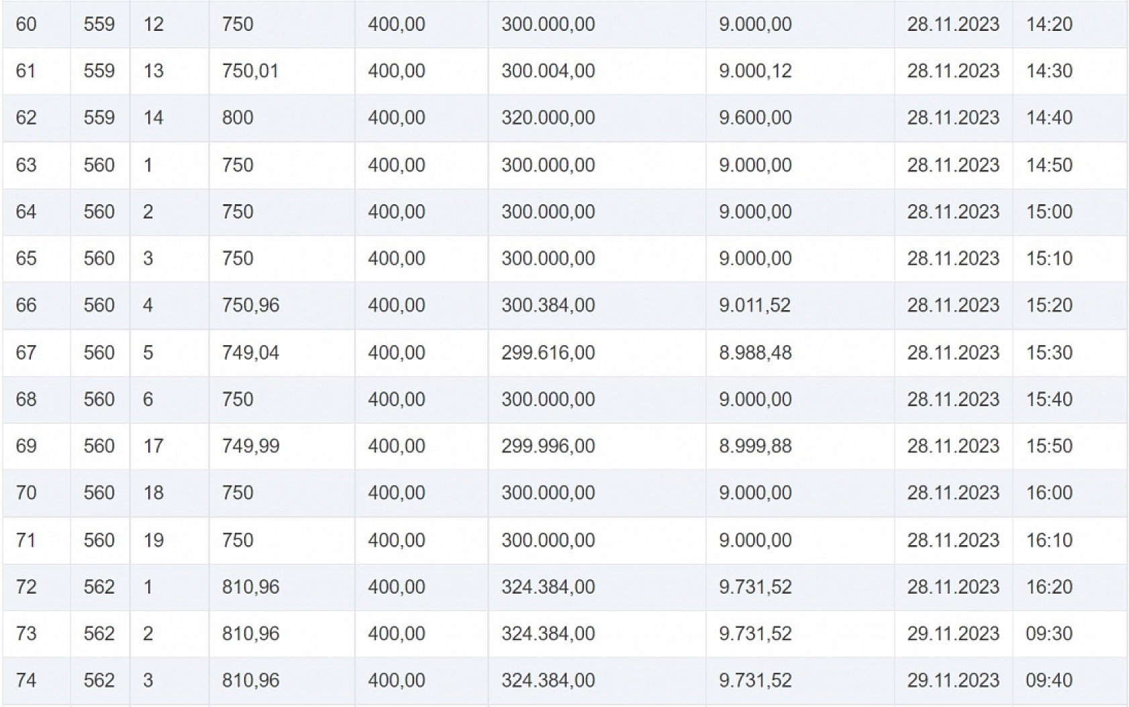Select the cell showing 750,96

pos(250,305)
